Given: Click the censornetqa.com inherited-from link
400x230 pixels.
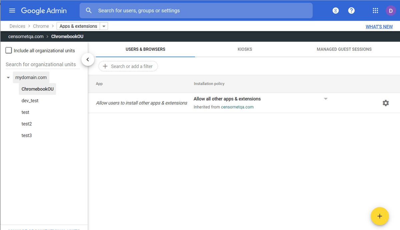Looking at the screenshot, I should click(x=237, y=107).
